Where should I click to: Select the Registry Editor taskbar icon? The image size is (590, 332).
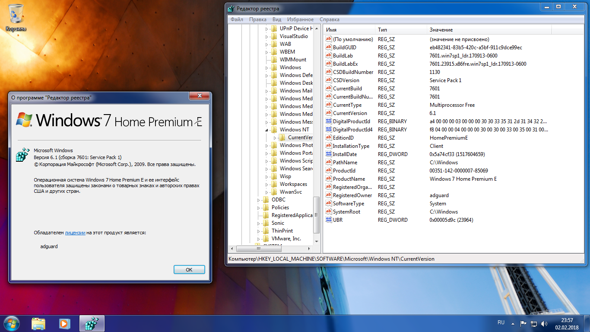pos(92,323)
